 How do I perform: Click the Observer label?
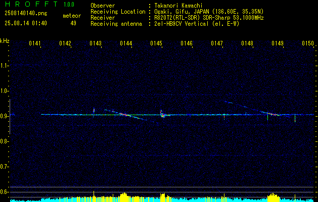[103, 6]
